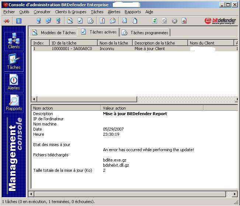Open the Rapports menu

click(133, 12)
